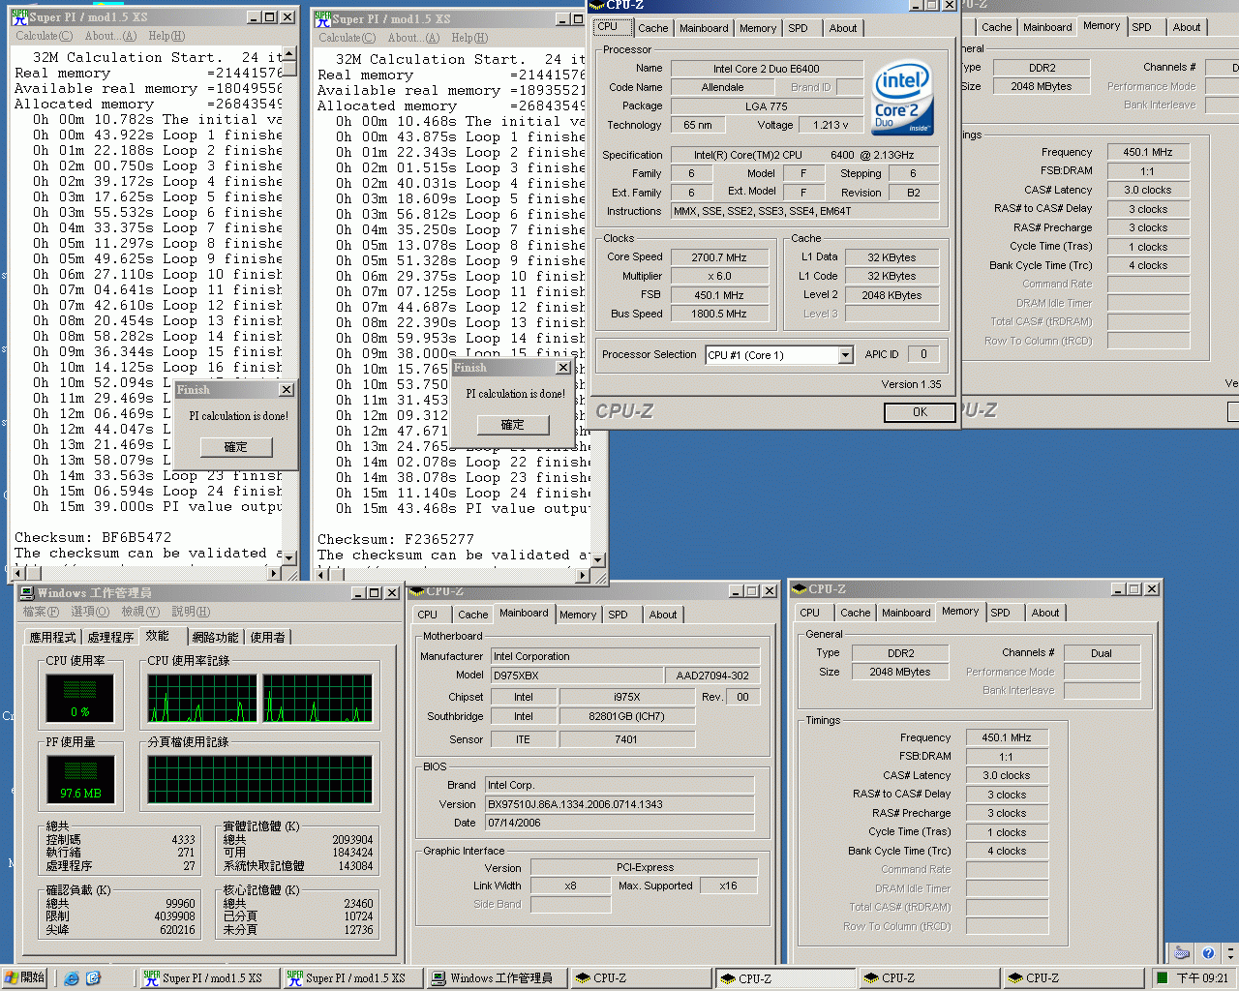Click the PF 使用量 meter showing 97.6 MB
This screenshot has width=1239, height=991.
tap(79, 779)
